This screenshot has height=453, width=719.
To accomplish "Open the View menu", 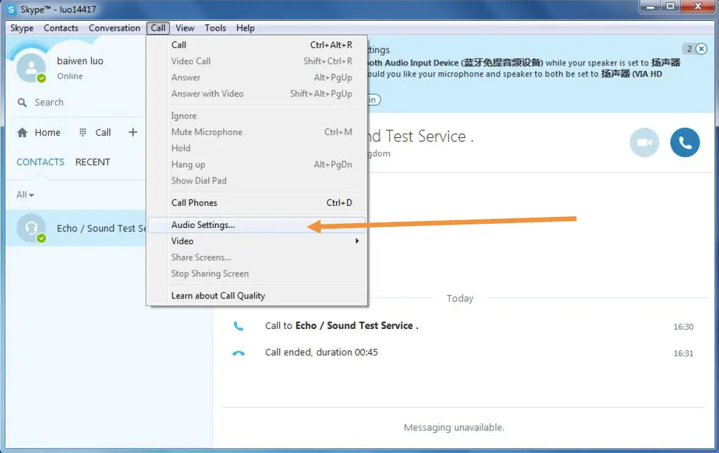I will (x=185, y=28).
